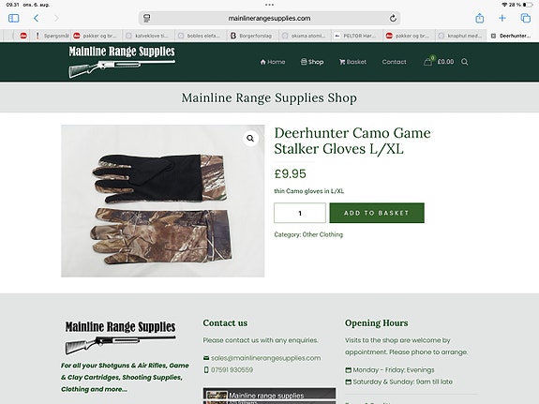Screen dimensions: 539x404
Task: Switch to the okuma atomi... tab
Action: (x=305, y=36)
